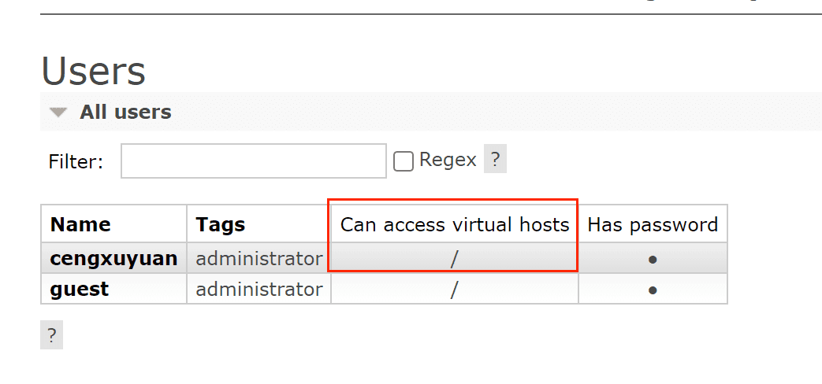Click the Users page title
822x384 pixels.
(94, 72)
